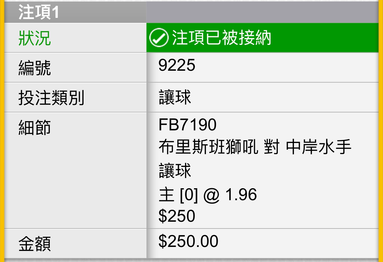
Task: Click the match name 布里斯班獅吼 對 中岸水手
Action: pyautogui.click(x=255, y=148)
